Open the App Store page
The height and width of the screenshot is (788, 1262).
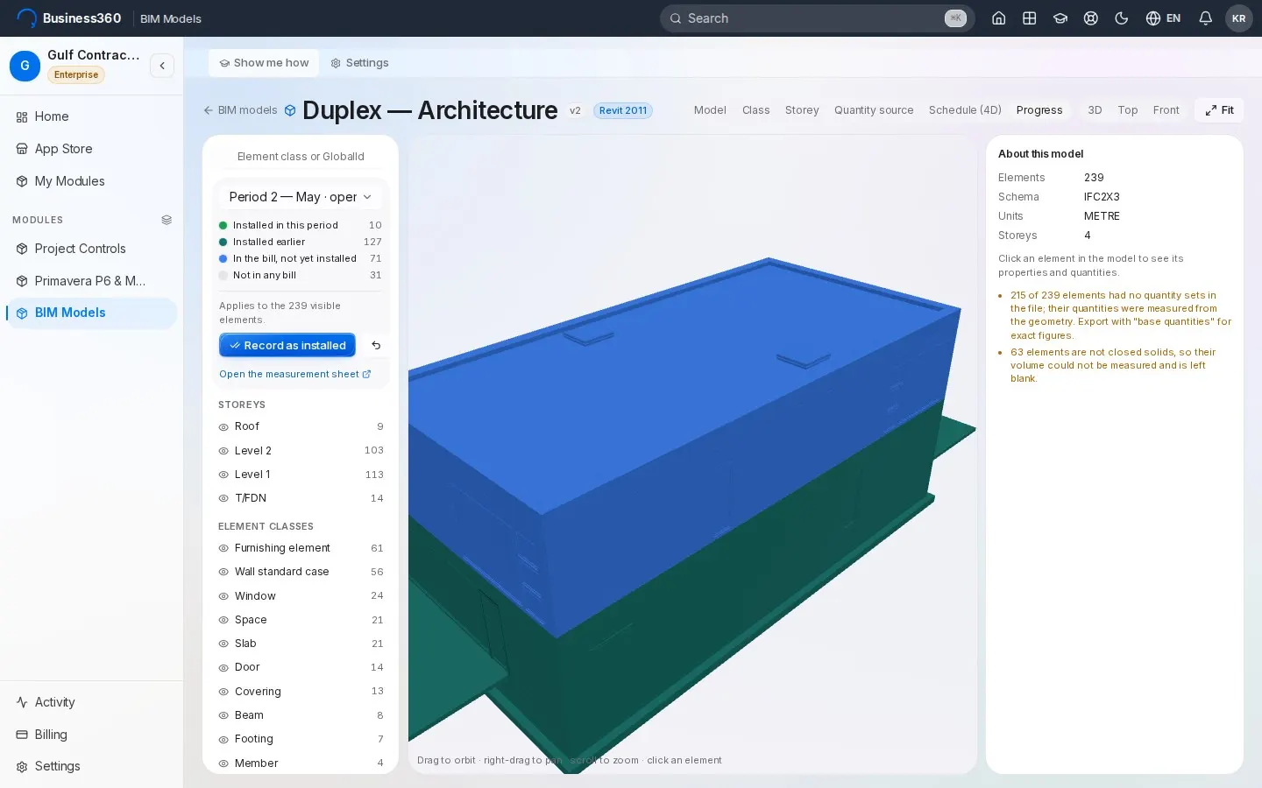(x=91, y=149)
